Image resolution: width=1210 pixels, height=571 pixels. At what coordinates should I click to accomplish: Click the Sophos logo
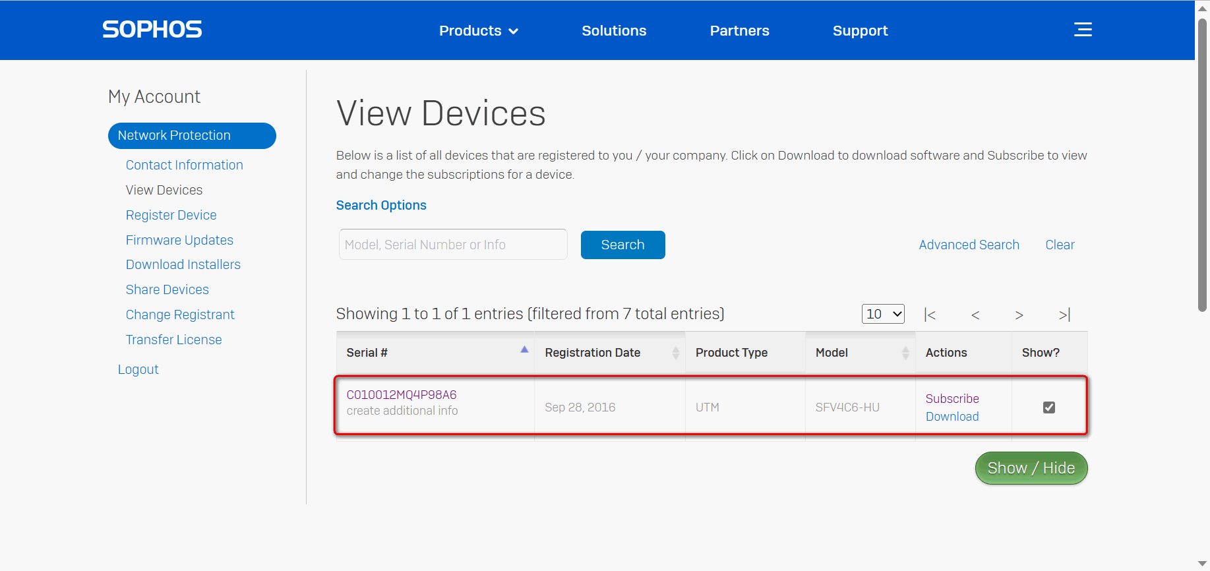152,30
